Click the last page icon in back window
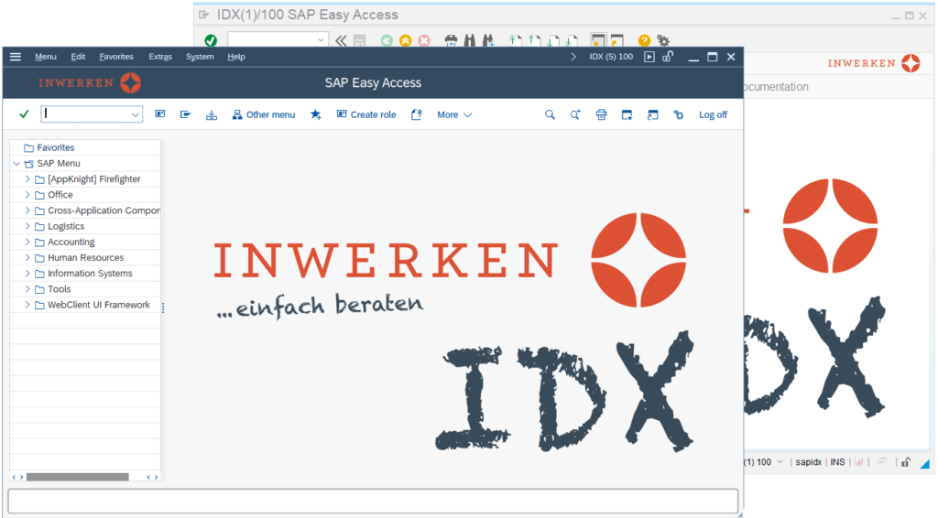The width and height of the screenshot is (938, 518). (x=572, y=40)
